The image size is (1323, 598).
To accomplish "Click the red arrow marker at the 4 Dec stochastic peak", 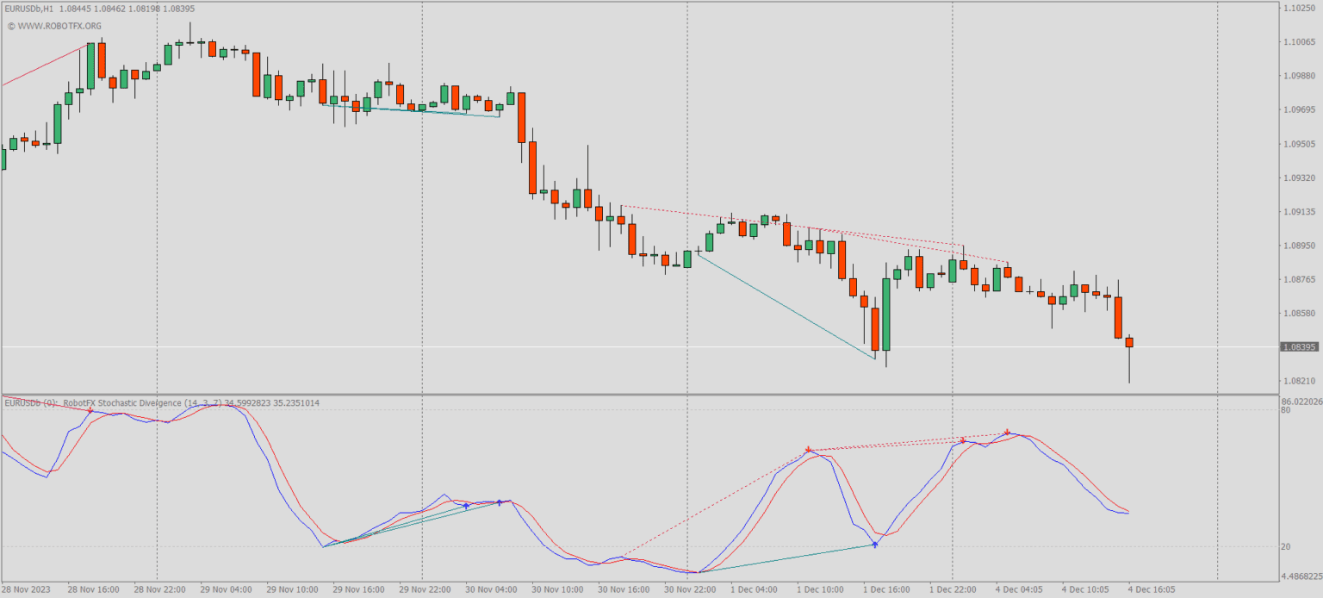I will 1007,433.
